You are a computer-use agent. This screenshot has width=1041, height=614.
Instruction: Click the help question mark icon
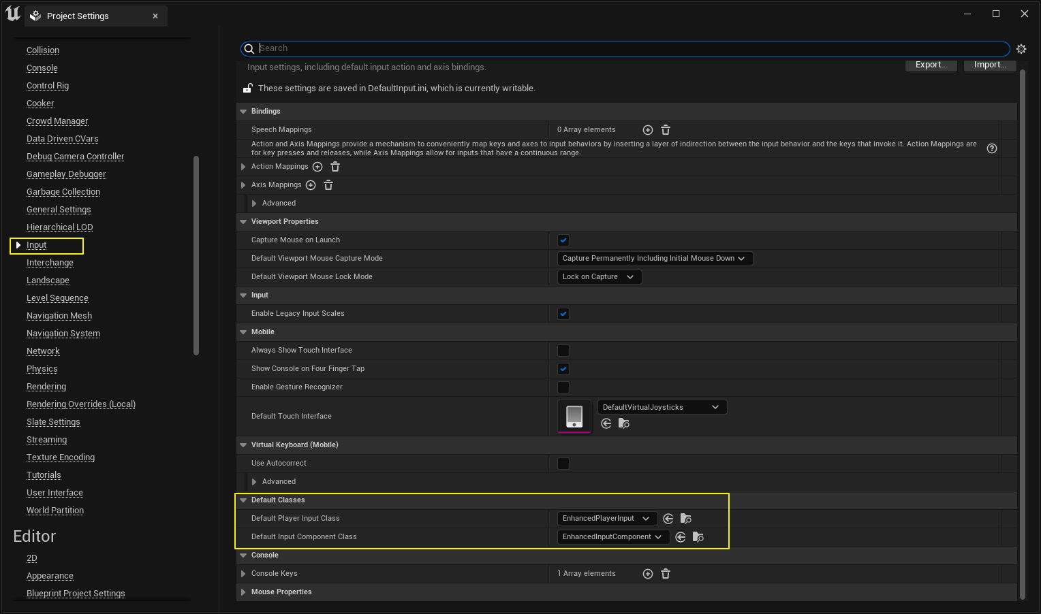tap(992, 148)
